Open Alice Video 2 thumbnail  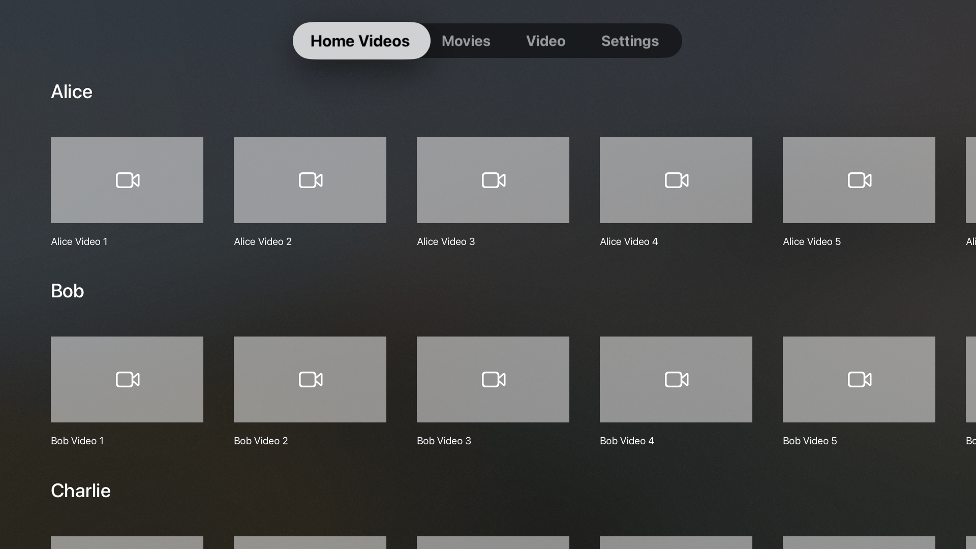point(310,180)
